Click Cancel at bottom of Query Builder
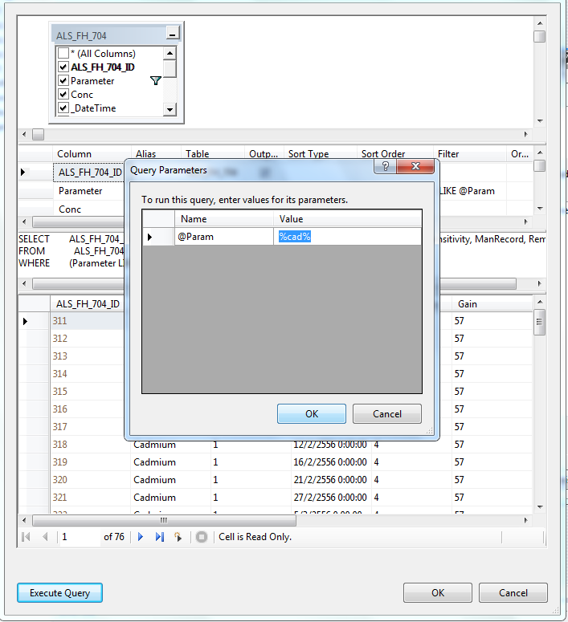 513,593
